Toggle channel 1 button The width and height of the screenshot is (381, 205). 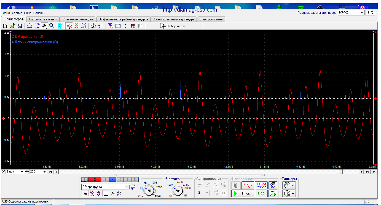tap(85, 180)
